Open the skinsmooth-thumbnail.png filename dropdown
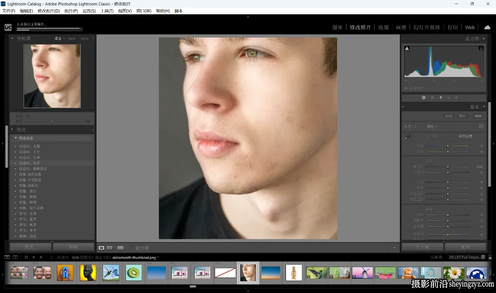The width and height of the screenshot is (496, 293). (x=136, y=257)
